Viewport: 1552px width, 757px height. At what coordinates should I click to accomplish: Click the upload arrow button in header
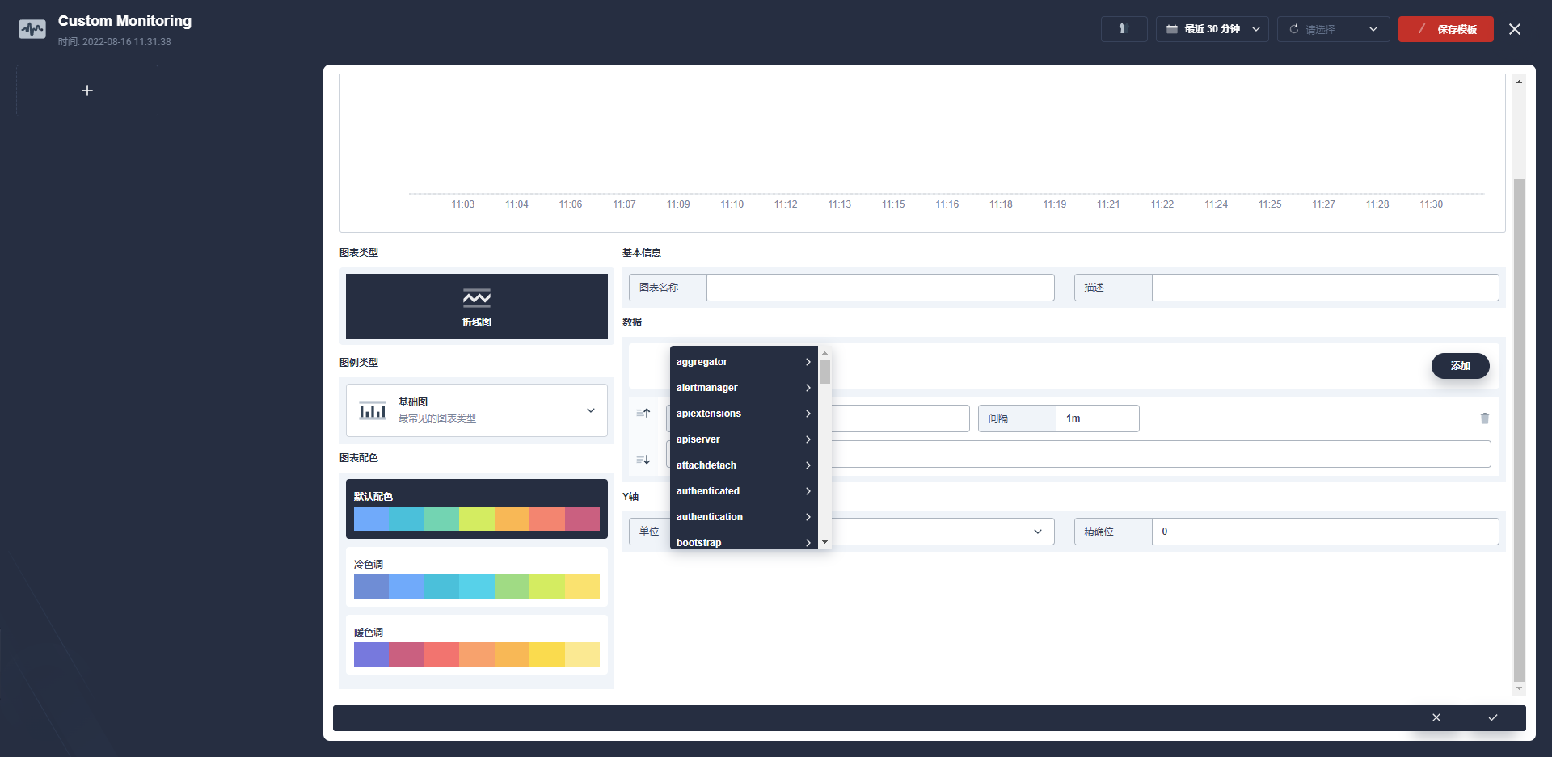pyautogui.click(x=1124, y=29)
